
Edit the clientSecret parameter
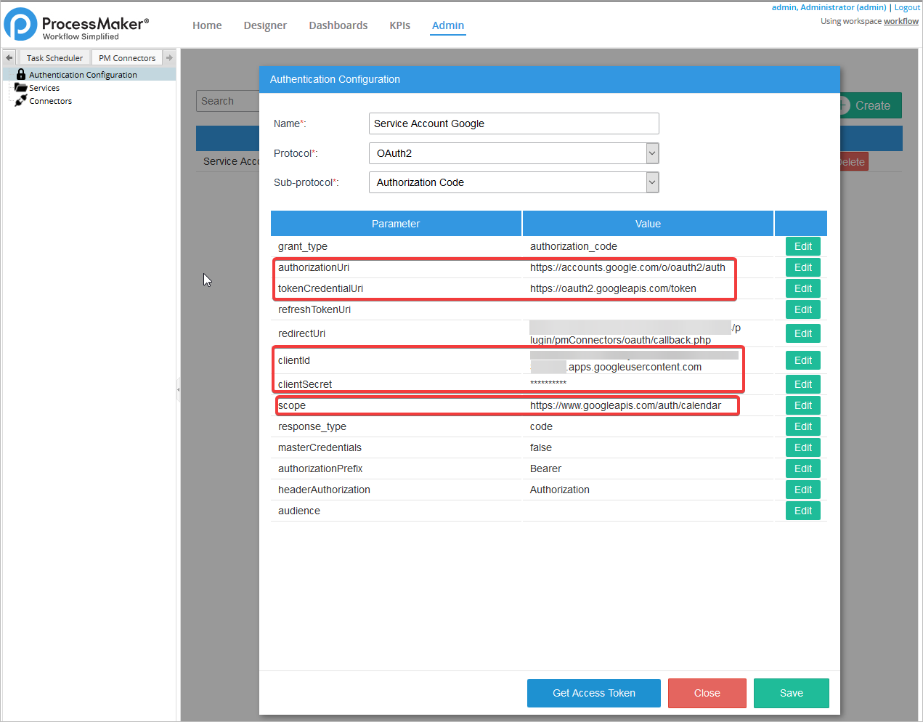pos(803,384)
